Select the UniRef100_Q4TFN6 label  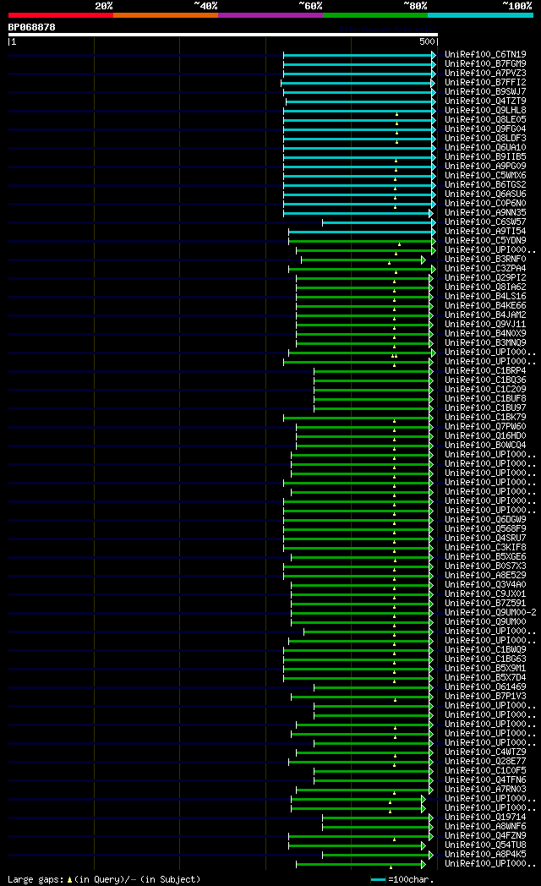(x=485, y=779)
